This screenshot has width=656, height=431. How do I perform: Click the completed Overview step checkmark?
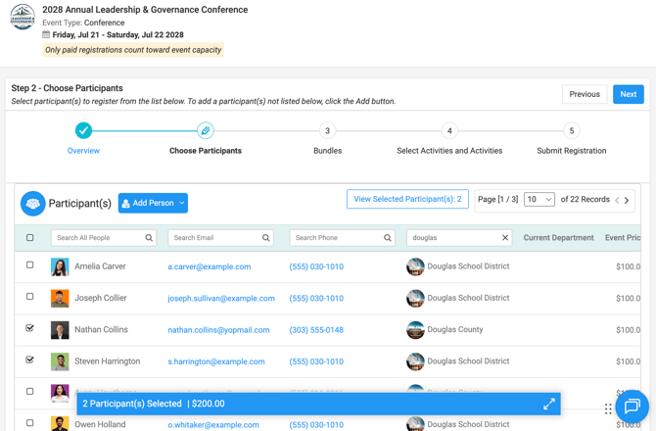pos(83,130)
